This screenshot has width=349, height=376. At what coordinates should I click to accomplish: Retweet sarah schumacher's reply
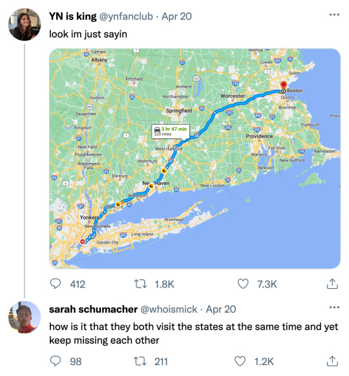pos(140,361)
